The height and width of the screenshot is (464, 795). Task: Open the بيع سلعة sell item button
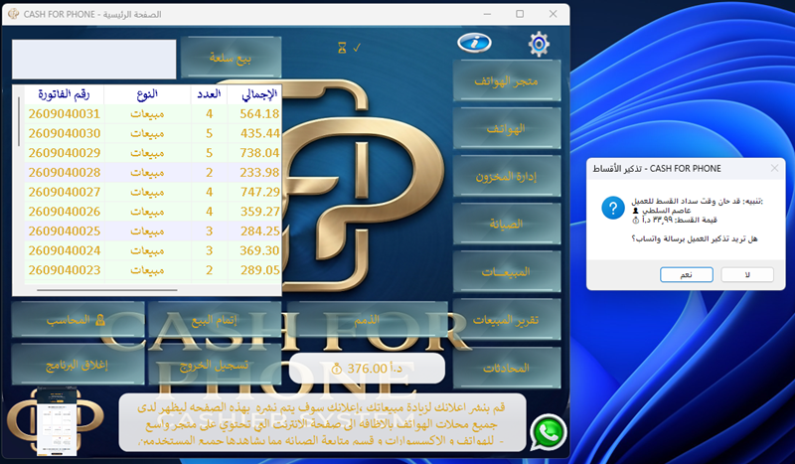tap(231, 58)
